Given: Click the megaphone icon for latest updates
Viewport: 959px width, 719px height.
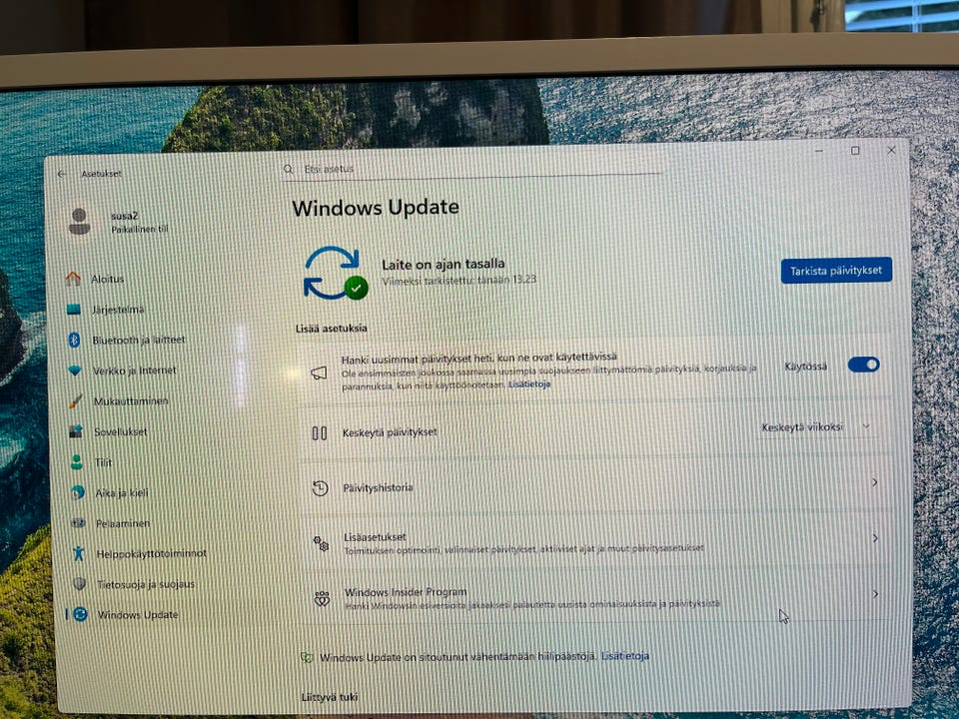Looking at the screenshot, I should click(x=319, y=372).
